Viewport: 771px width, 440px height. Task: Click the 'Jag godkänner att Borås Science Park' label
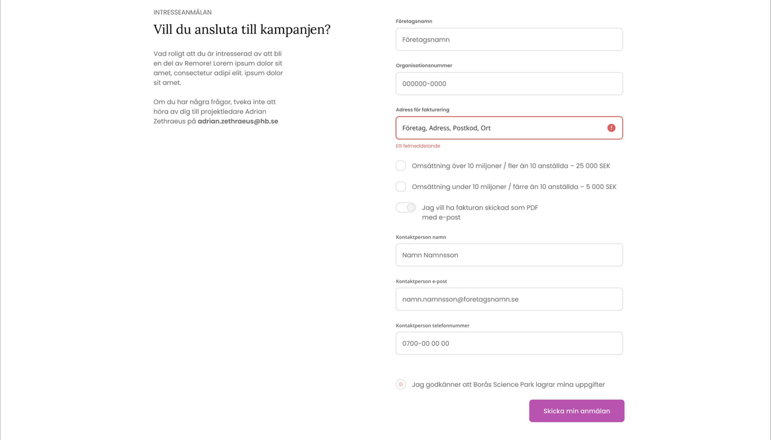click(508, 384)
